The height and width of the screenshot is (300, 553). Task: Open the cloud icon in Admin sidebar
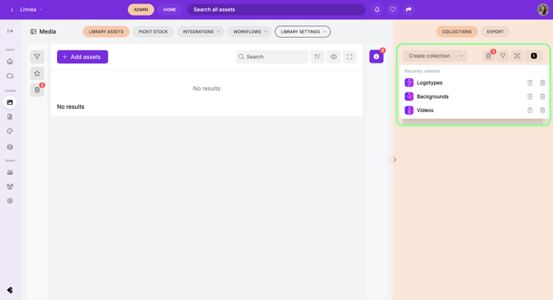[x=10, y=76]
